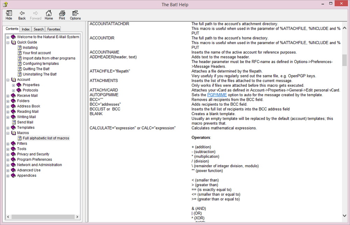The height and width of the screenshot is (225, 350).
Task: Expand the Writing Mail node
Action: click(8, 117)
